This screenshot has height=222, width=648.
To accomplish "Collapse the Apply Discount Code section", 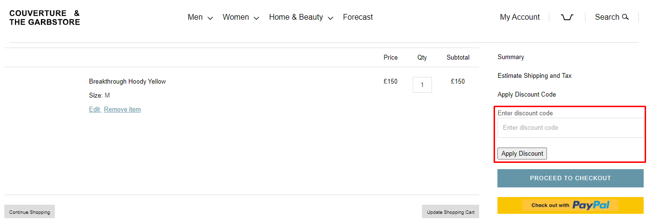I will (527, 95).
